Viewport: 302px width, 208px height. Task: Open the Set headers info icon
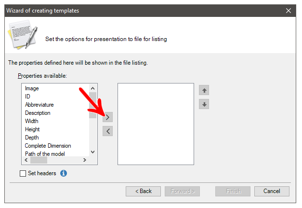click(64, 173)
